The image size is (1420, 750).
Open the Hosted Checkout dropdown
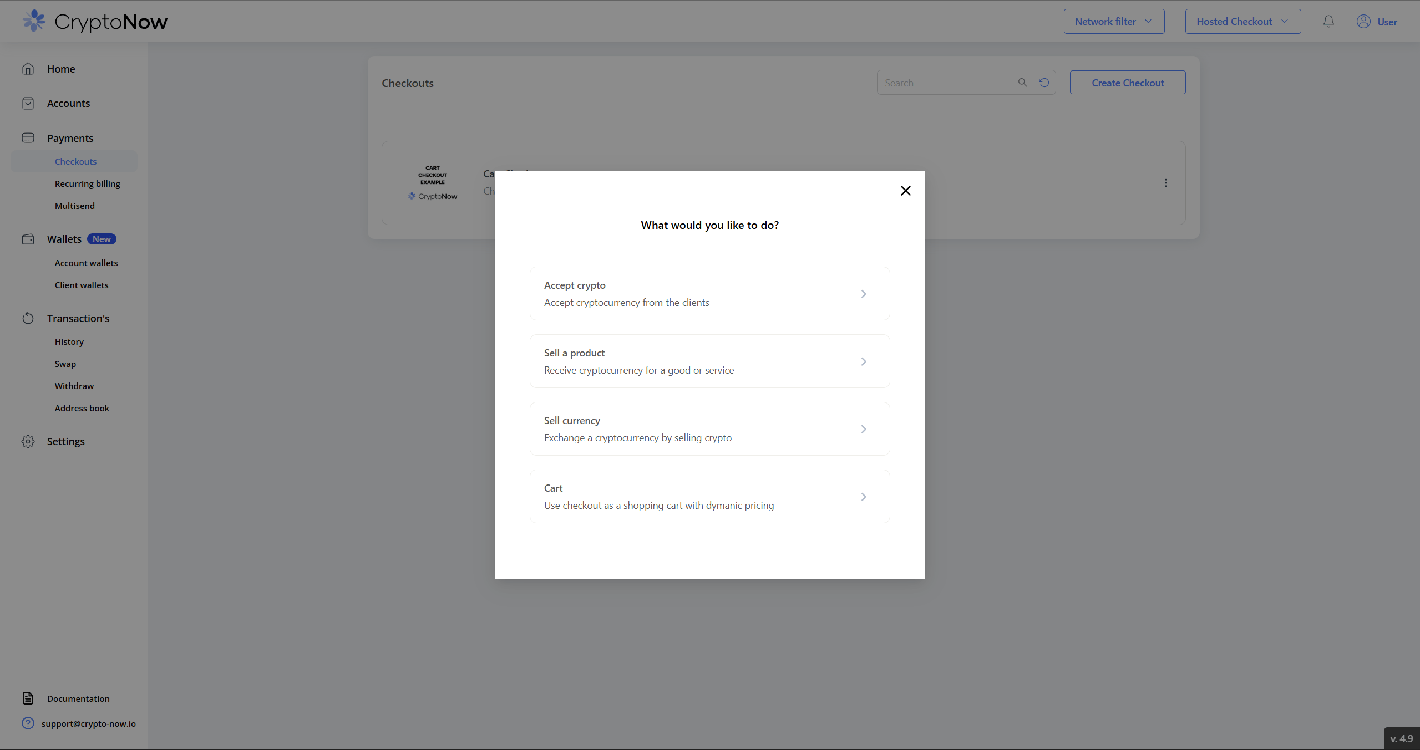tap(1242, 22)
